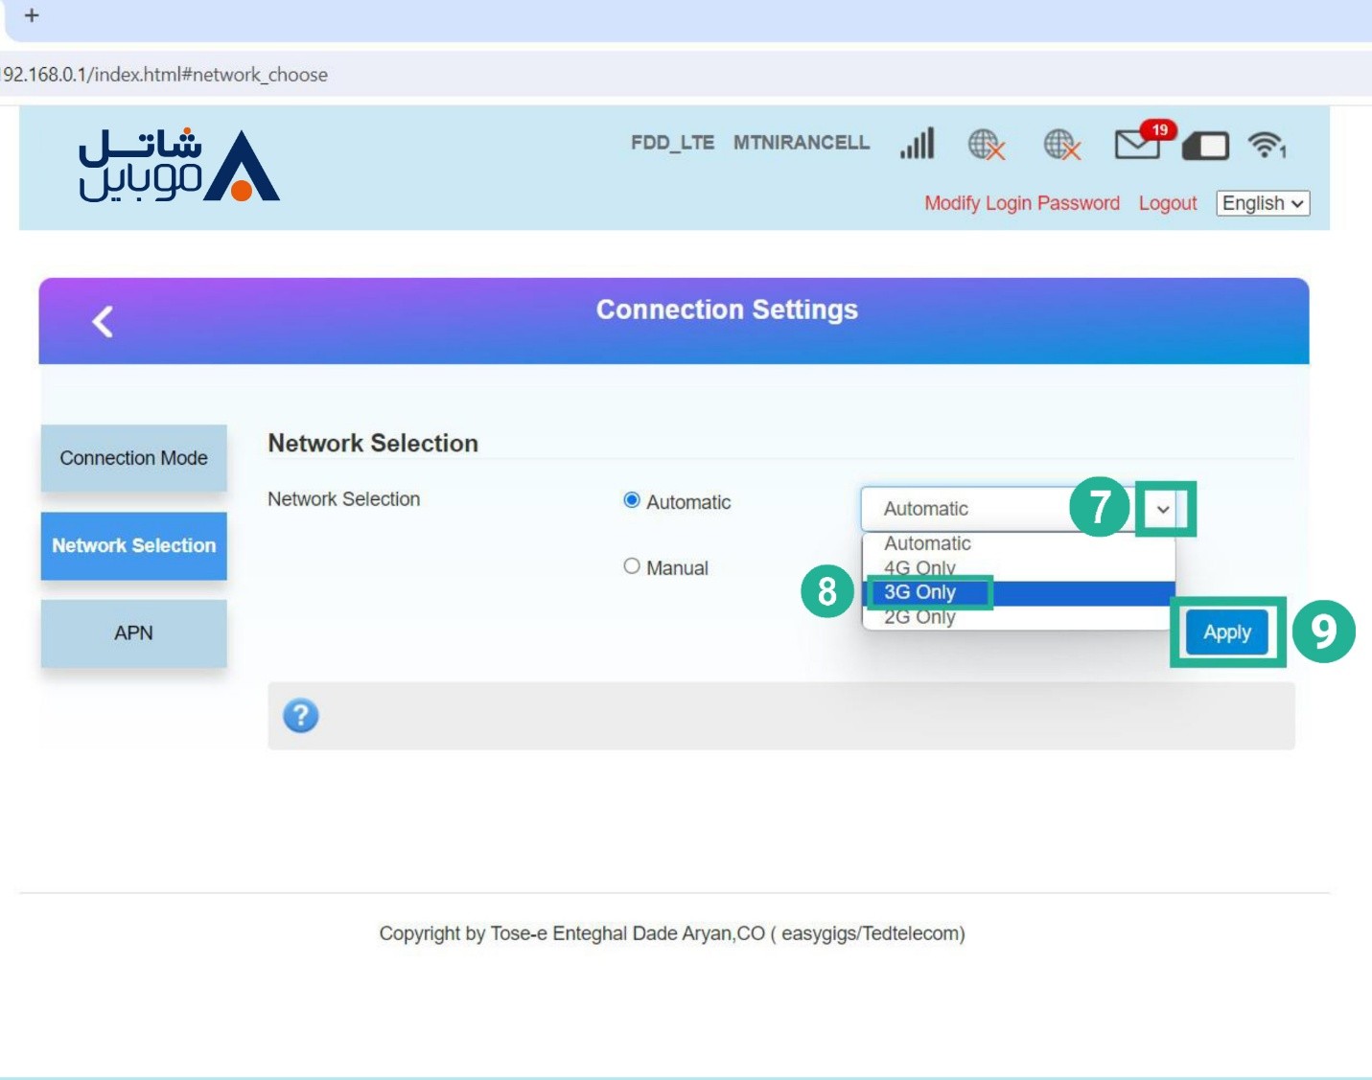Select the Automatic radio button
The image size is (1372, 1080).
[631, 500]
